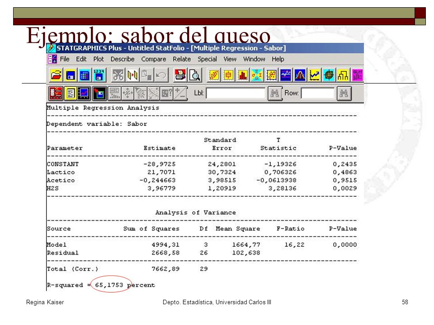Open the File menu
The width and height of the screenshot is (434, 325).
pyautogui.click(x=65, y=59)
